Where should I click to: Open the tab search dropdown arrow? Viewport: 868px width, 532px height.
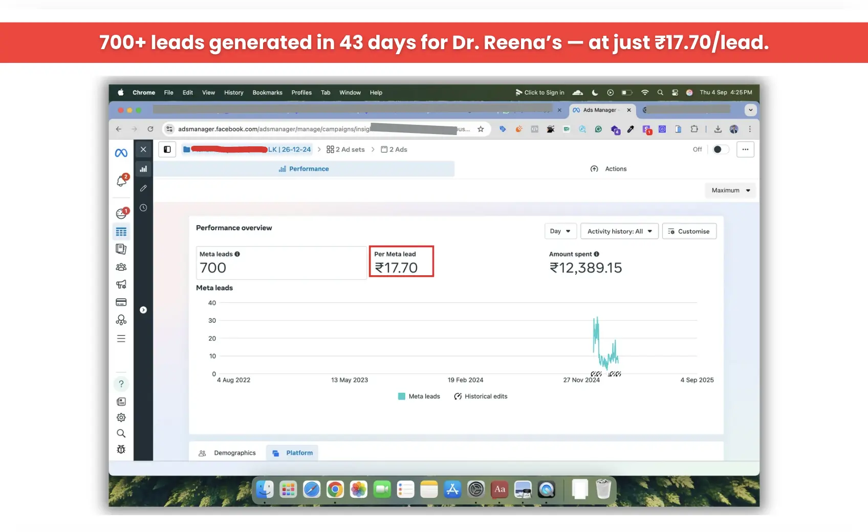(750, 110)
